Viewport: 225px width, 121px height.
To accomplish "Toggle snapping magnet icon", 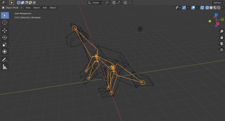I will (x=114, y=3).
